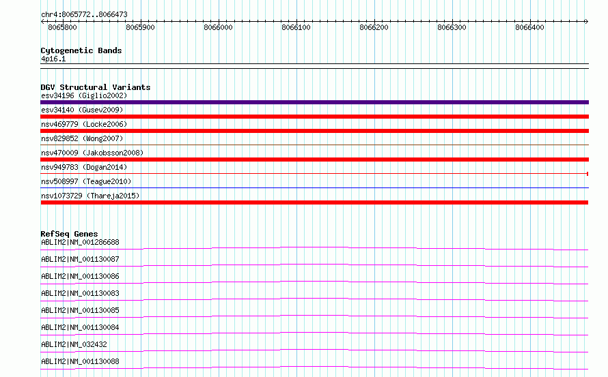608x377 pixels.
Task: Open transcript ABLIM2|NM_001130086
Action: click(80, 276)
